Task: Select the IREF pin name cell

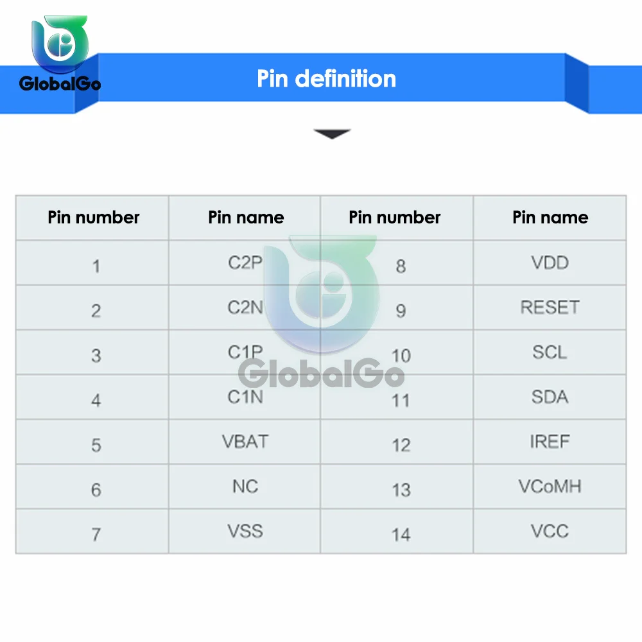Action: pos(550,442)
